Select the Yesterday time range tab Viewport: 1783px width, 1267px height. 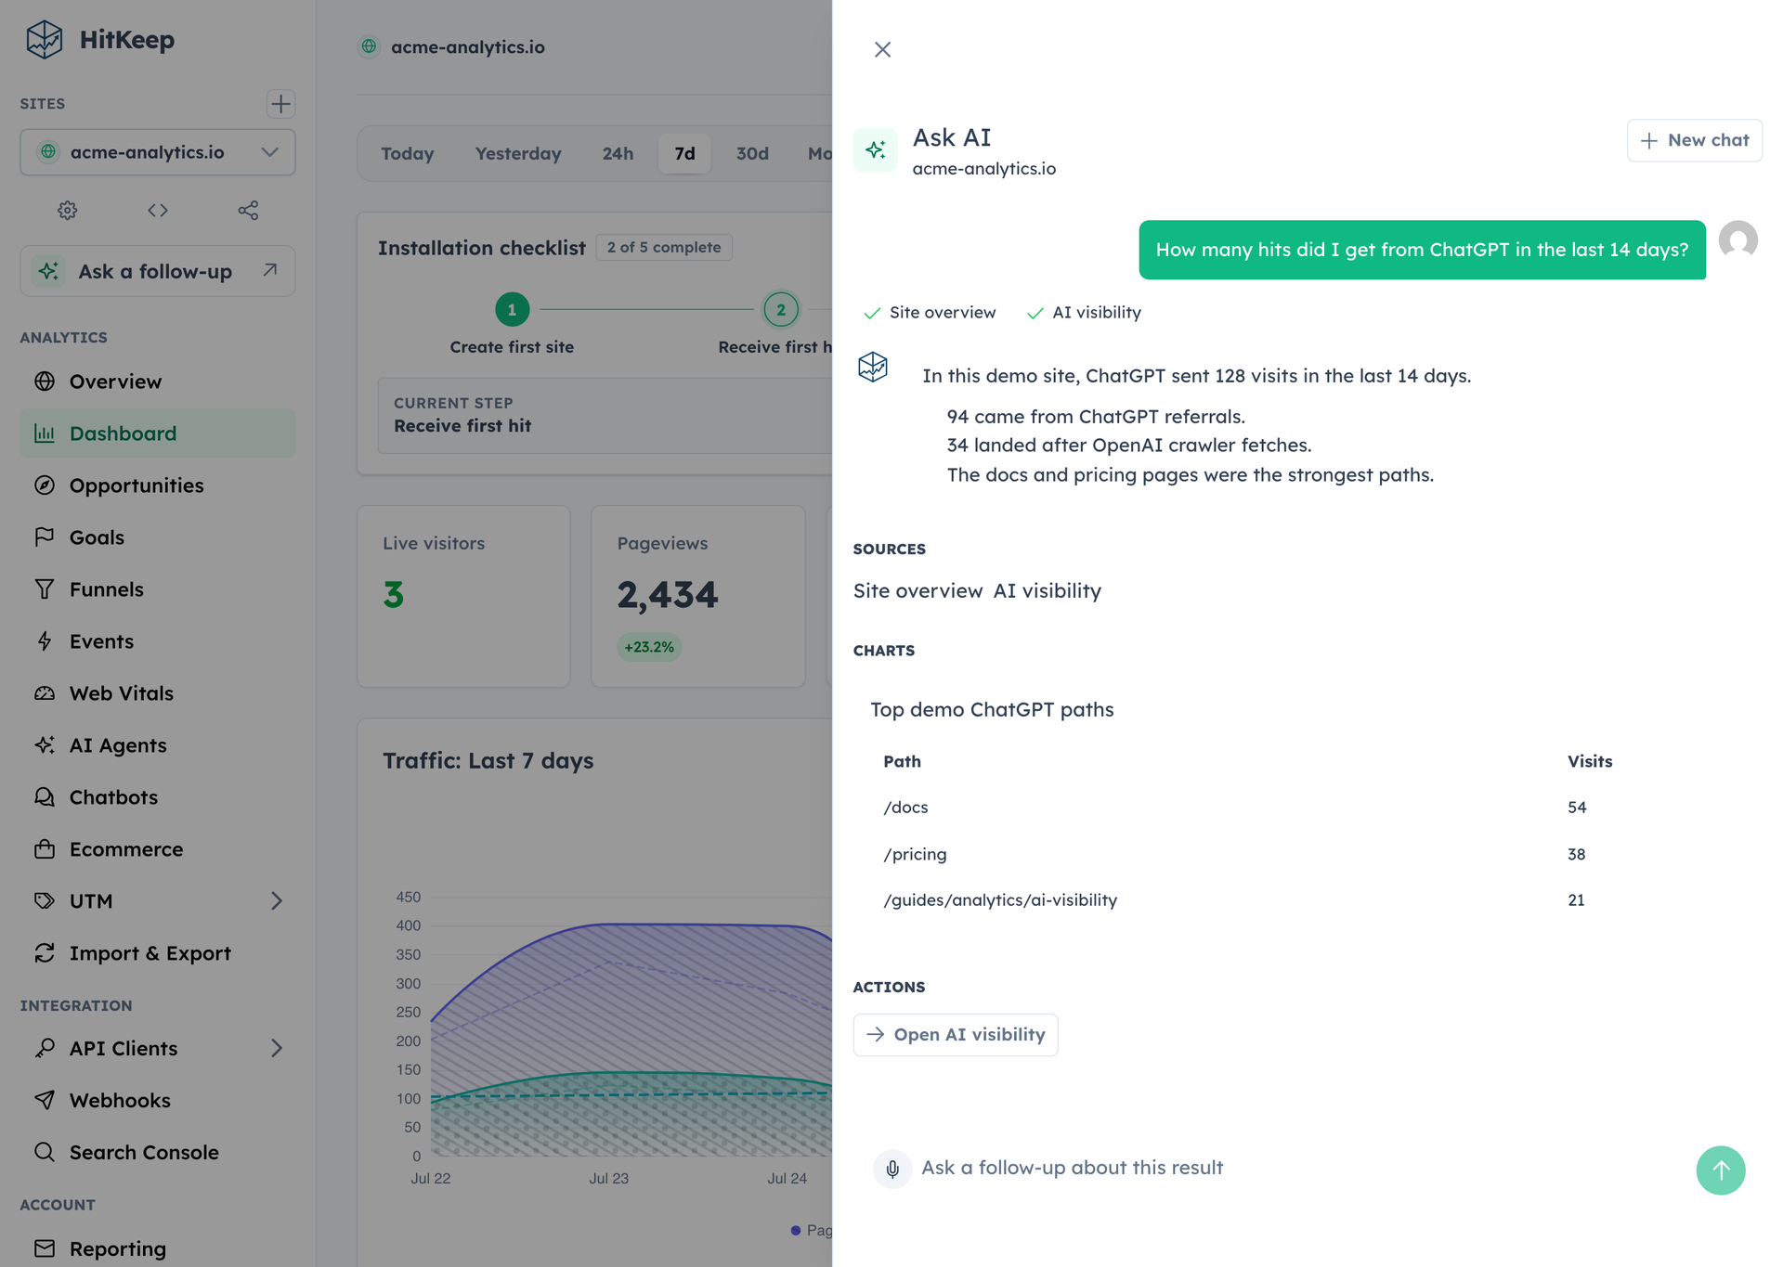[518, 154]
